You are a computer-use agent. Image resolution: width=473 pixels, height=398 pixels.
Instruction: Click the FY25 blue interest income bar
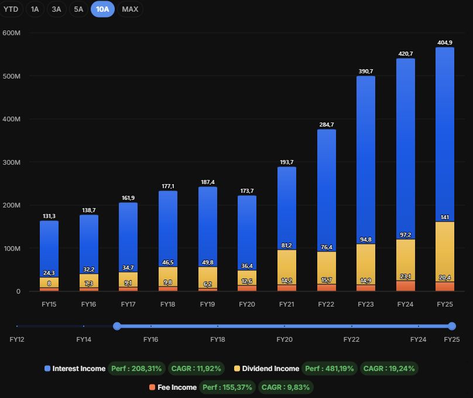(445, 133)
